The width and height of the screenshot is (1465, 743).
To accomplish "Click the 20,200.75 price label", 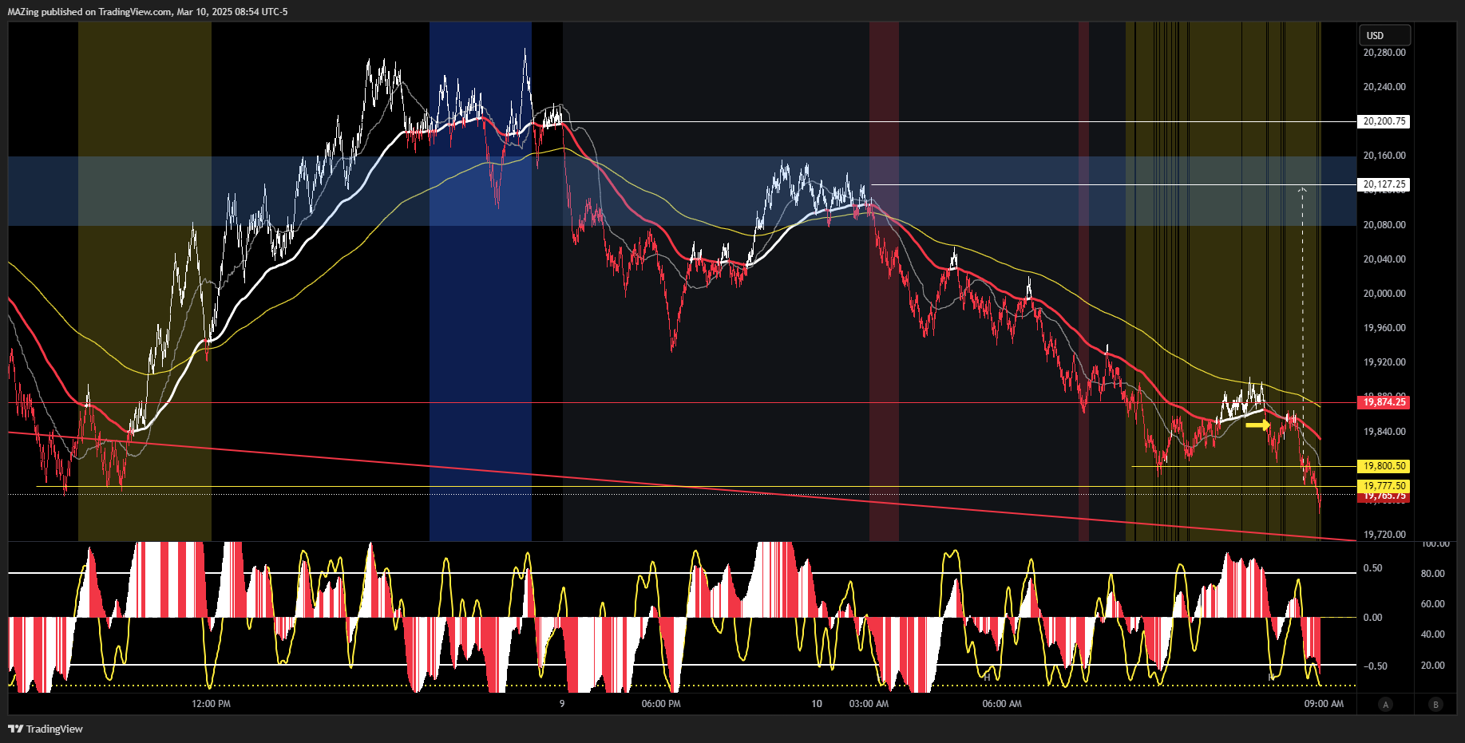I will [1384, 121].
